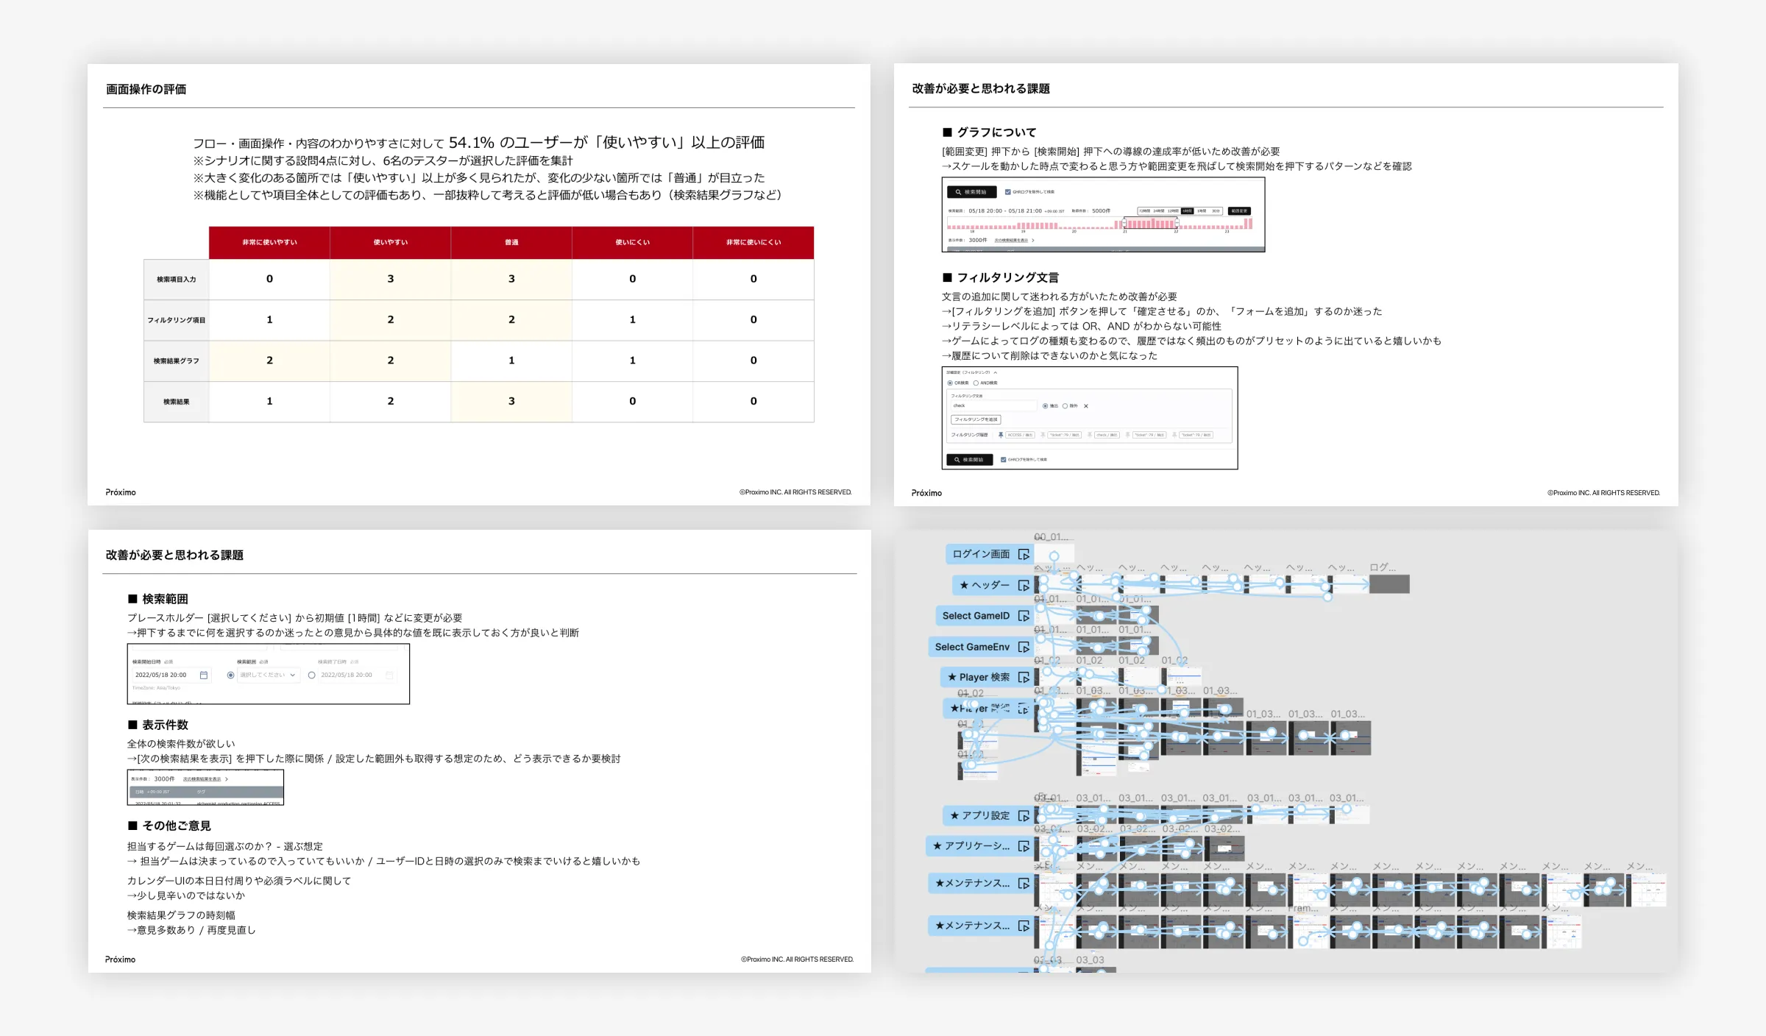The image size is (1766, 1036).
Task: Collapse 詳細設定 (フィルタリング) chevron
Action: click(x=996, y=372)
